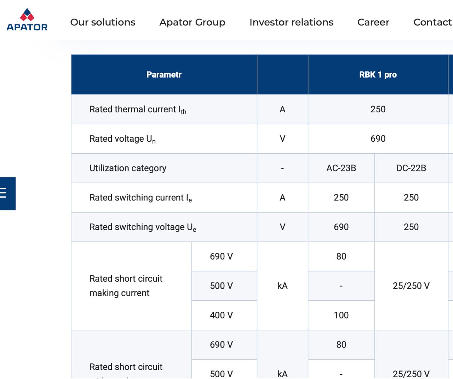Click unit V in Rated voltage row
453x379 pixels.
tap(282, 138)
